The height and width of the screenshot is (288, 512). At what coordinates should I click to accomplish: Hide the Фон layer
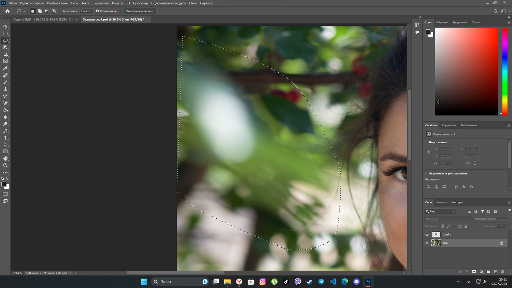point(427,243)
